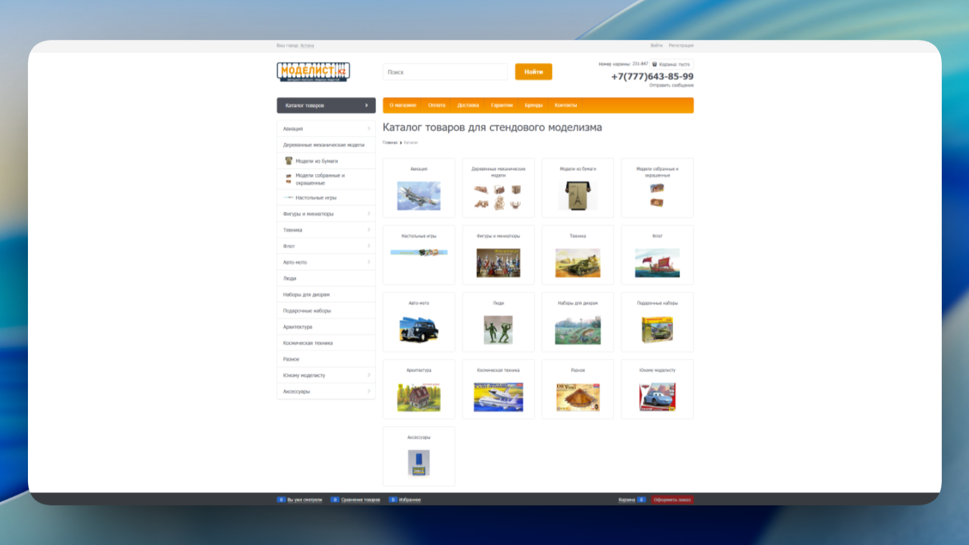Viewport: 969px width, 545px height.
Task: Open the Флот ship picture in the grid
Action: click(657, 263)
